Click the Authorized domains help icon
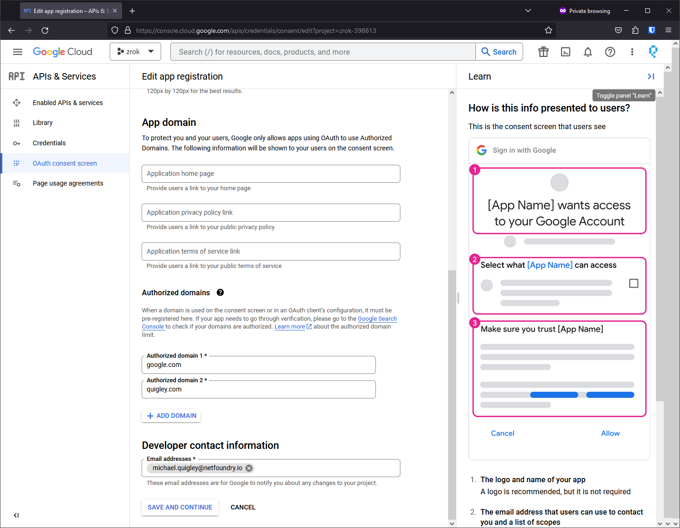680x528 pixels. (x=220, y=292)
